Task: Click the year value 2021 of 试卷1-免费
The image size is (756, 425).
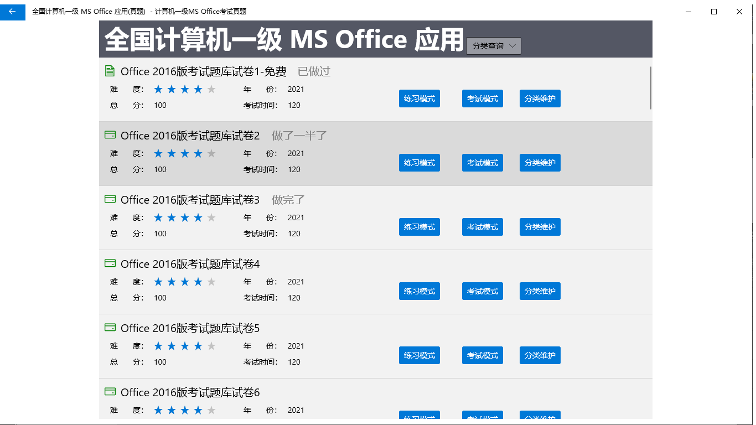Action: pyautogui.click(x=296, y=89)
